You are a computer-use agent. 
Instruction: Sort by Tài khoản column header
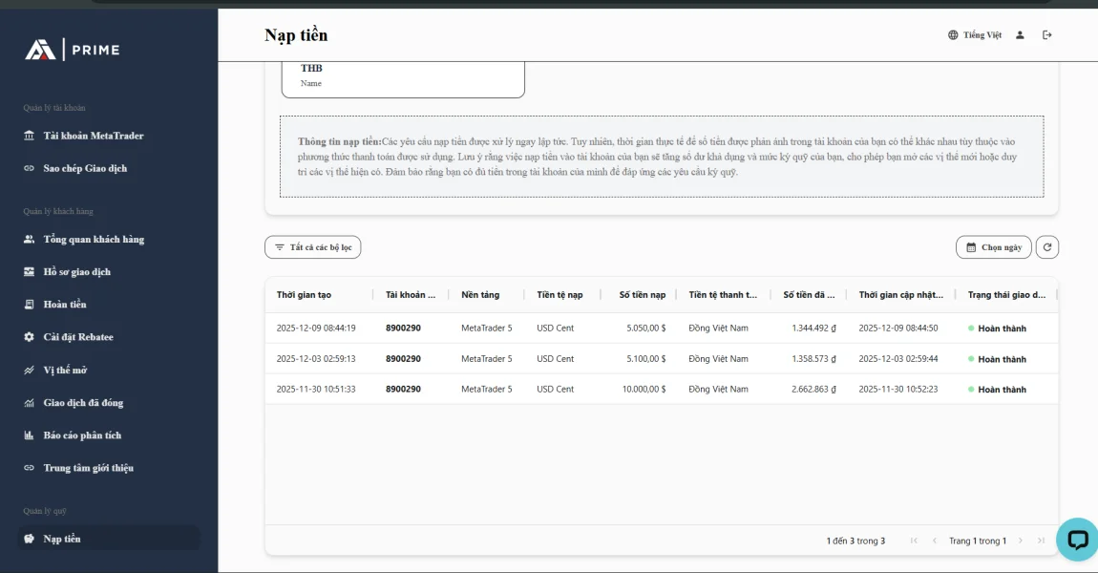coord(411,295)
